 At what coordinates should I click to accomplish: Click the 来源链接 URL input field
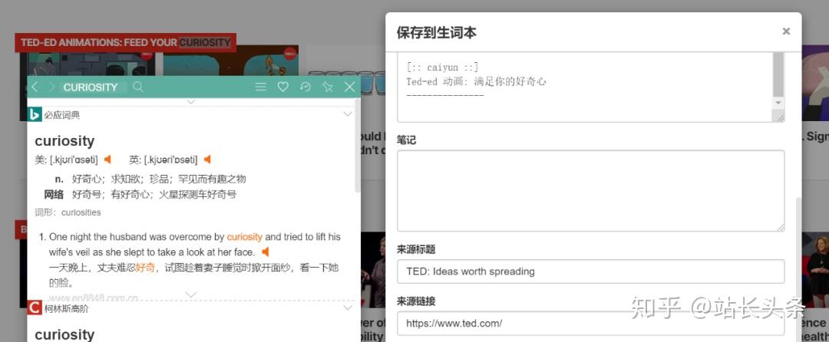coord(590,324)
